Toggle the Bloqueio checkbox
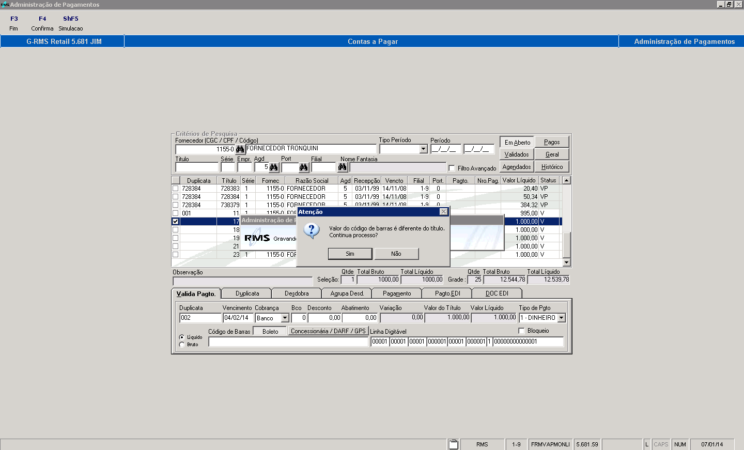Viewport: 744px width, 450px height. pos(521,331)
